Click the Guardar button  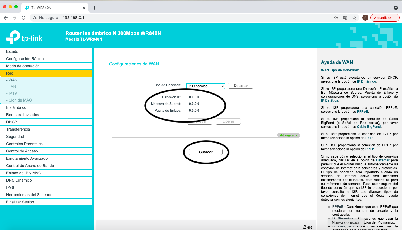(x=206, y=152)
